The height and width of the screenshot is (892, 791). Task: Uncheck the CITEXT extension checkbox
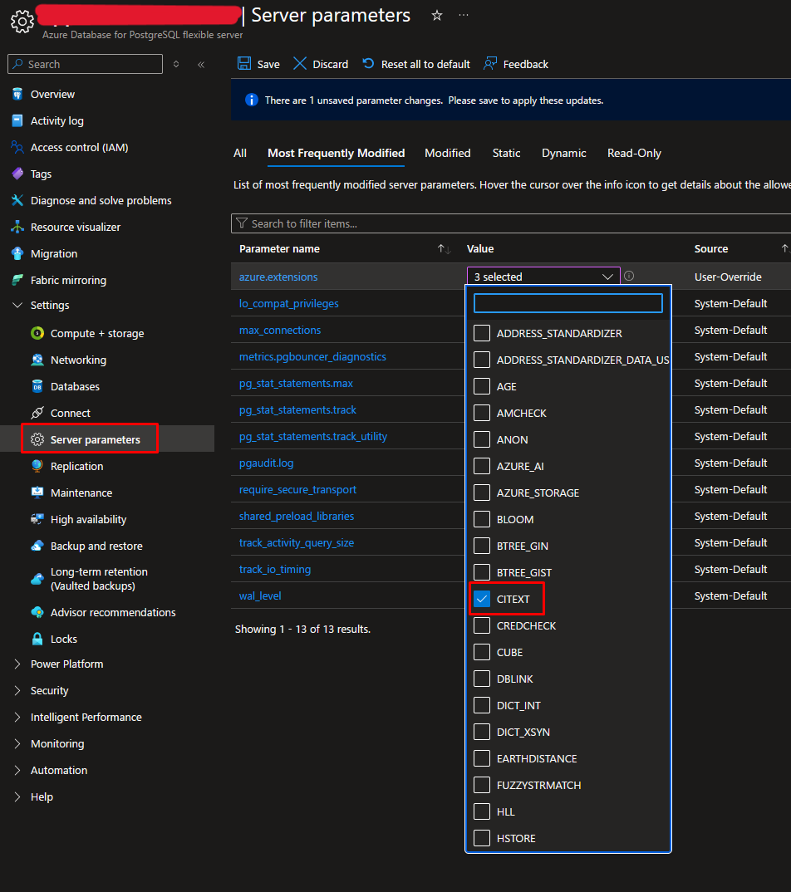click(x=482, y=599)
